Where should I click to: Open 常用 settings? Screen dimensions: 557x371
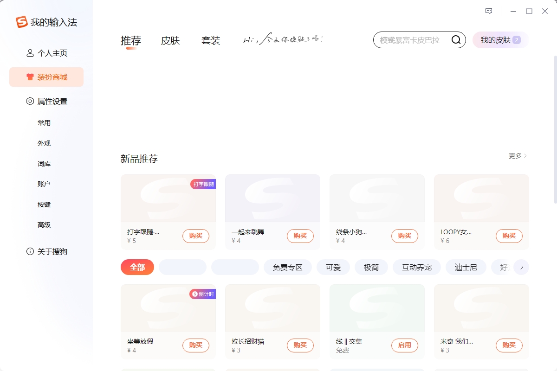pyautogui.click(x=44, y=123)
